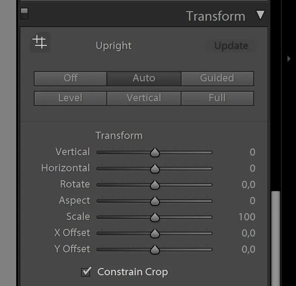Apply the Vertical Upright correction

click(x=144, y=98)
